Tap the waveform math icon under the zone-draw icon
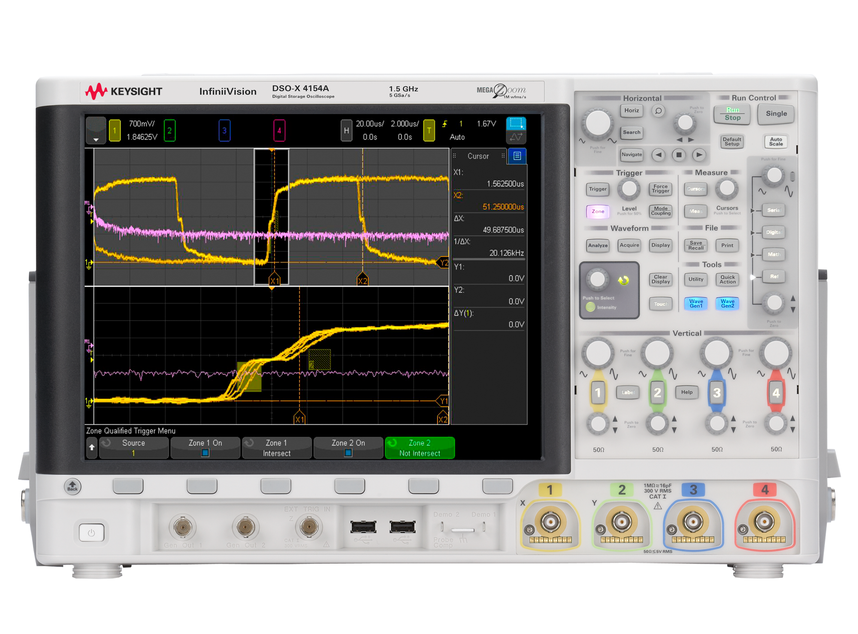 [x=516, y=137]
